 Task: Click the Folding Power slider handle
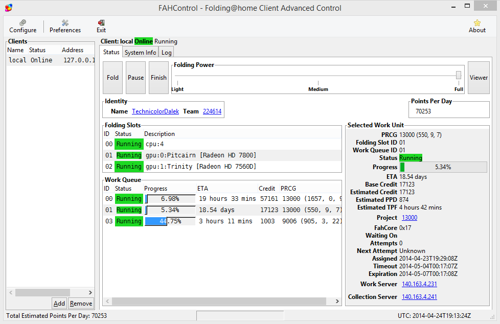coord(459,75)
